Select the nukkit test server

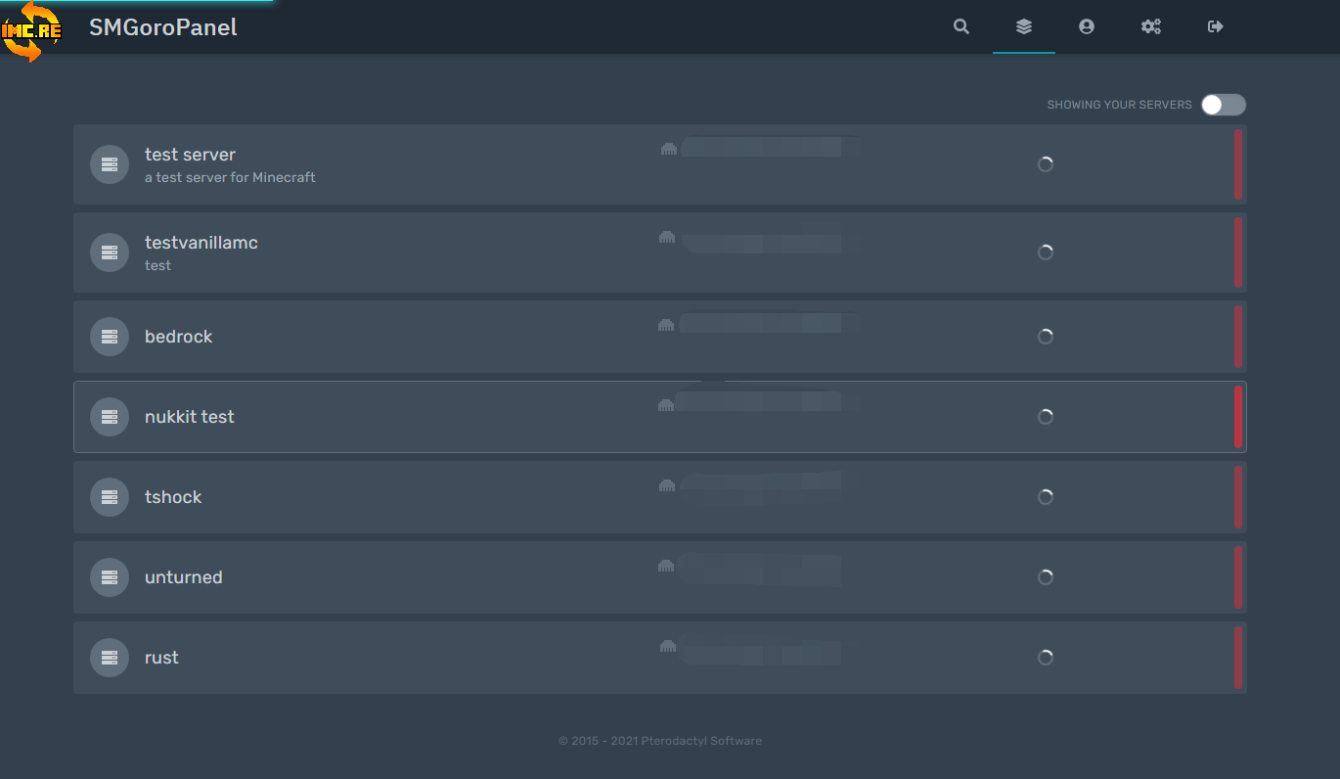click(x=190, y=417)
